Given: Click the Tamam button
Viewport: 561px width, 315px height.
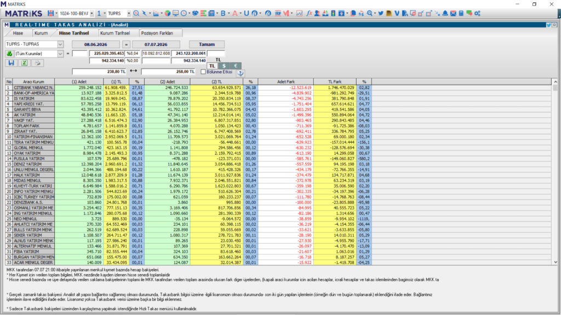Looking at the screenshot, I should [x=207, y=44].
